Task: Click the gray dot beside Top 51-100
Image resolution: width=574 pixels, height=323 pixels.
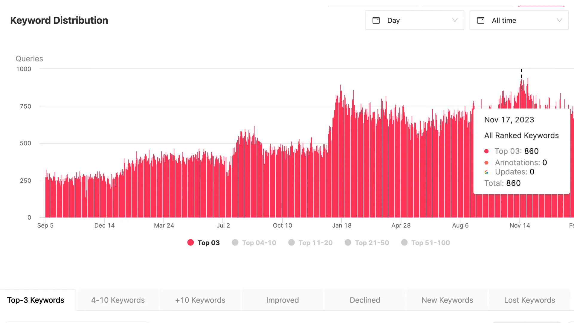Action: click(x=405, y=243)
